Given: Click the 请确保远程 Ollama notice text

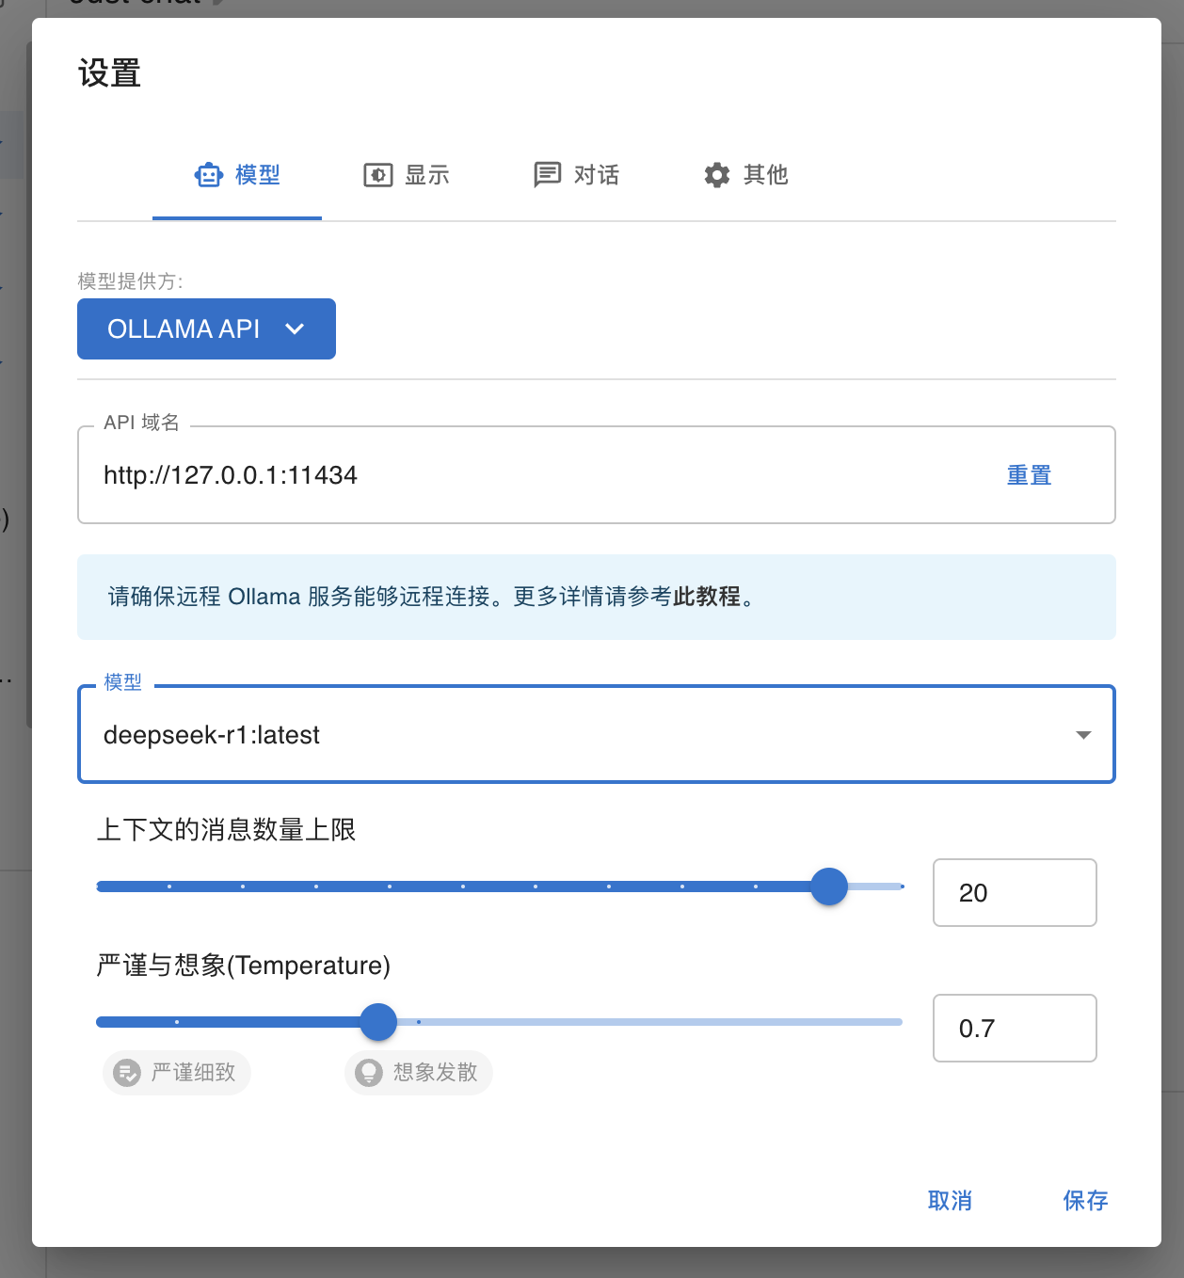Looking at the screenshot, I should tap(431, 597).
